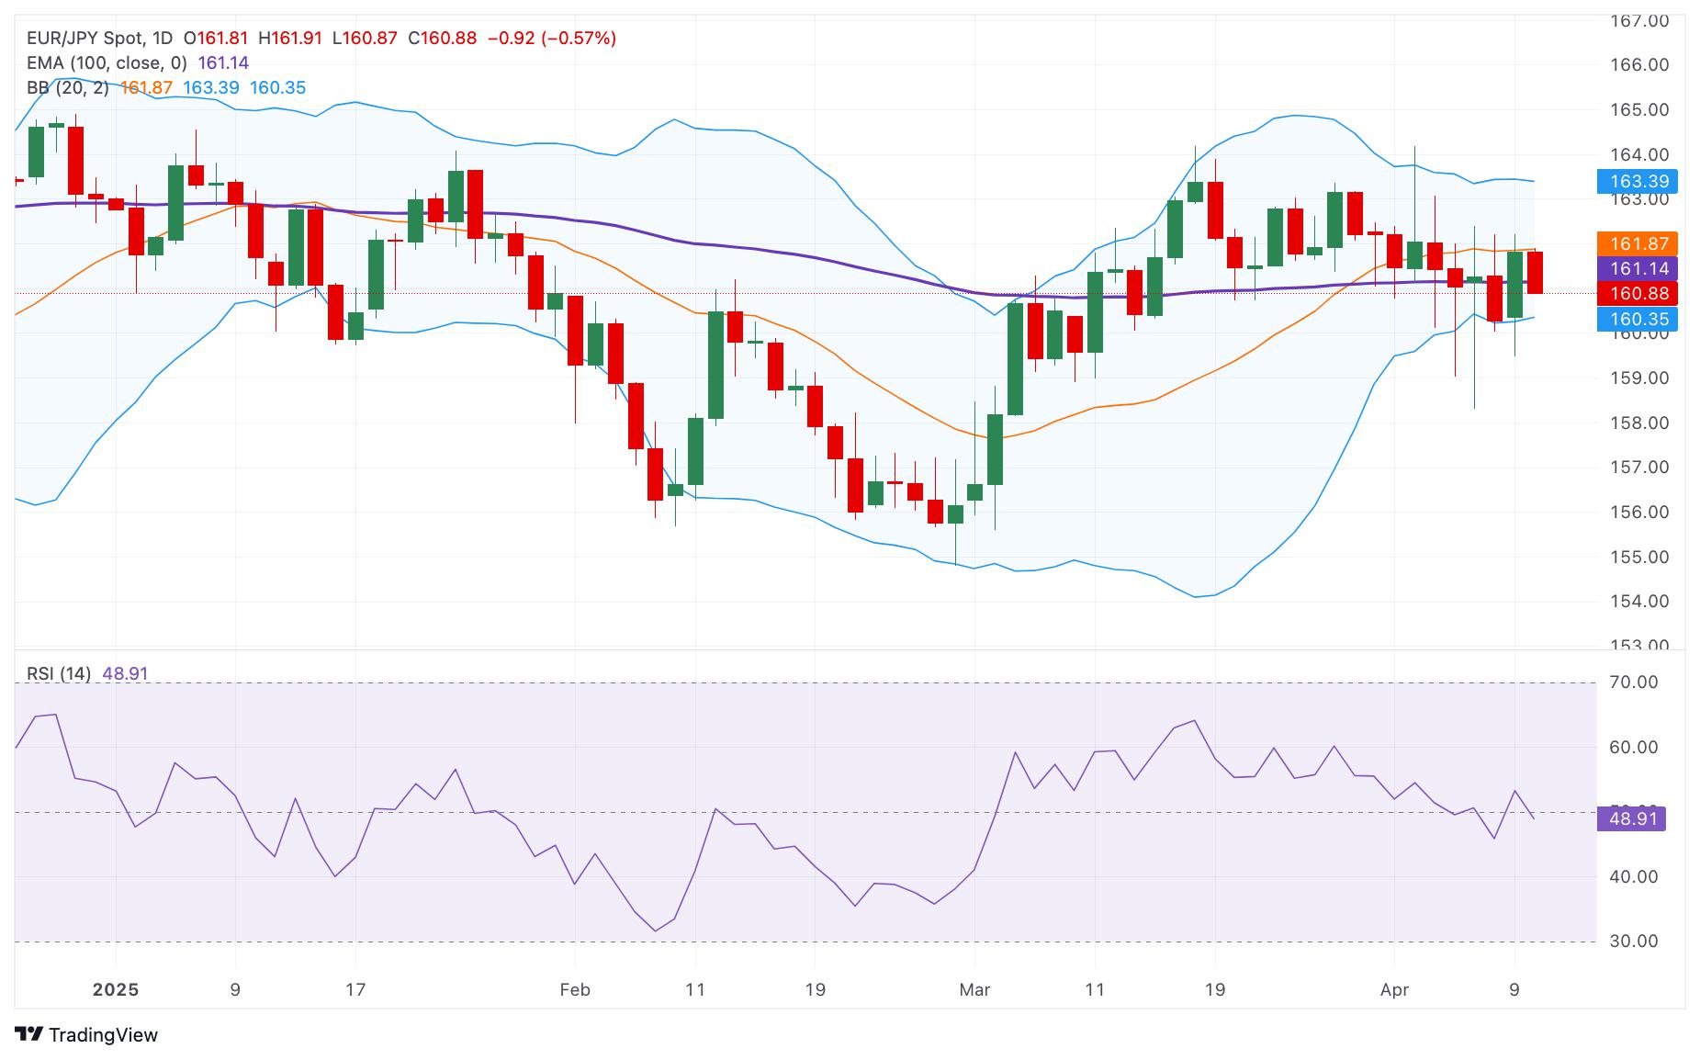The width and height of the screenshot is (1700, 1060).
Task: Open the TradingView wordmark link
Action: point(103,1034)
